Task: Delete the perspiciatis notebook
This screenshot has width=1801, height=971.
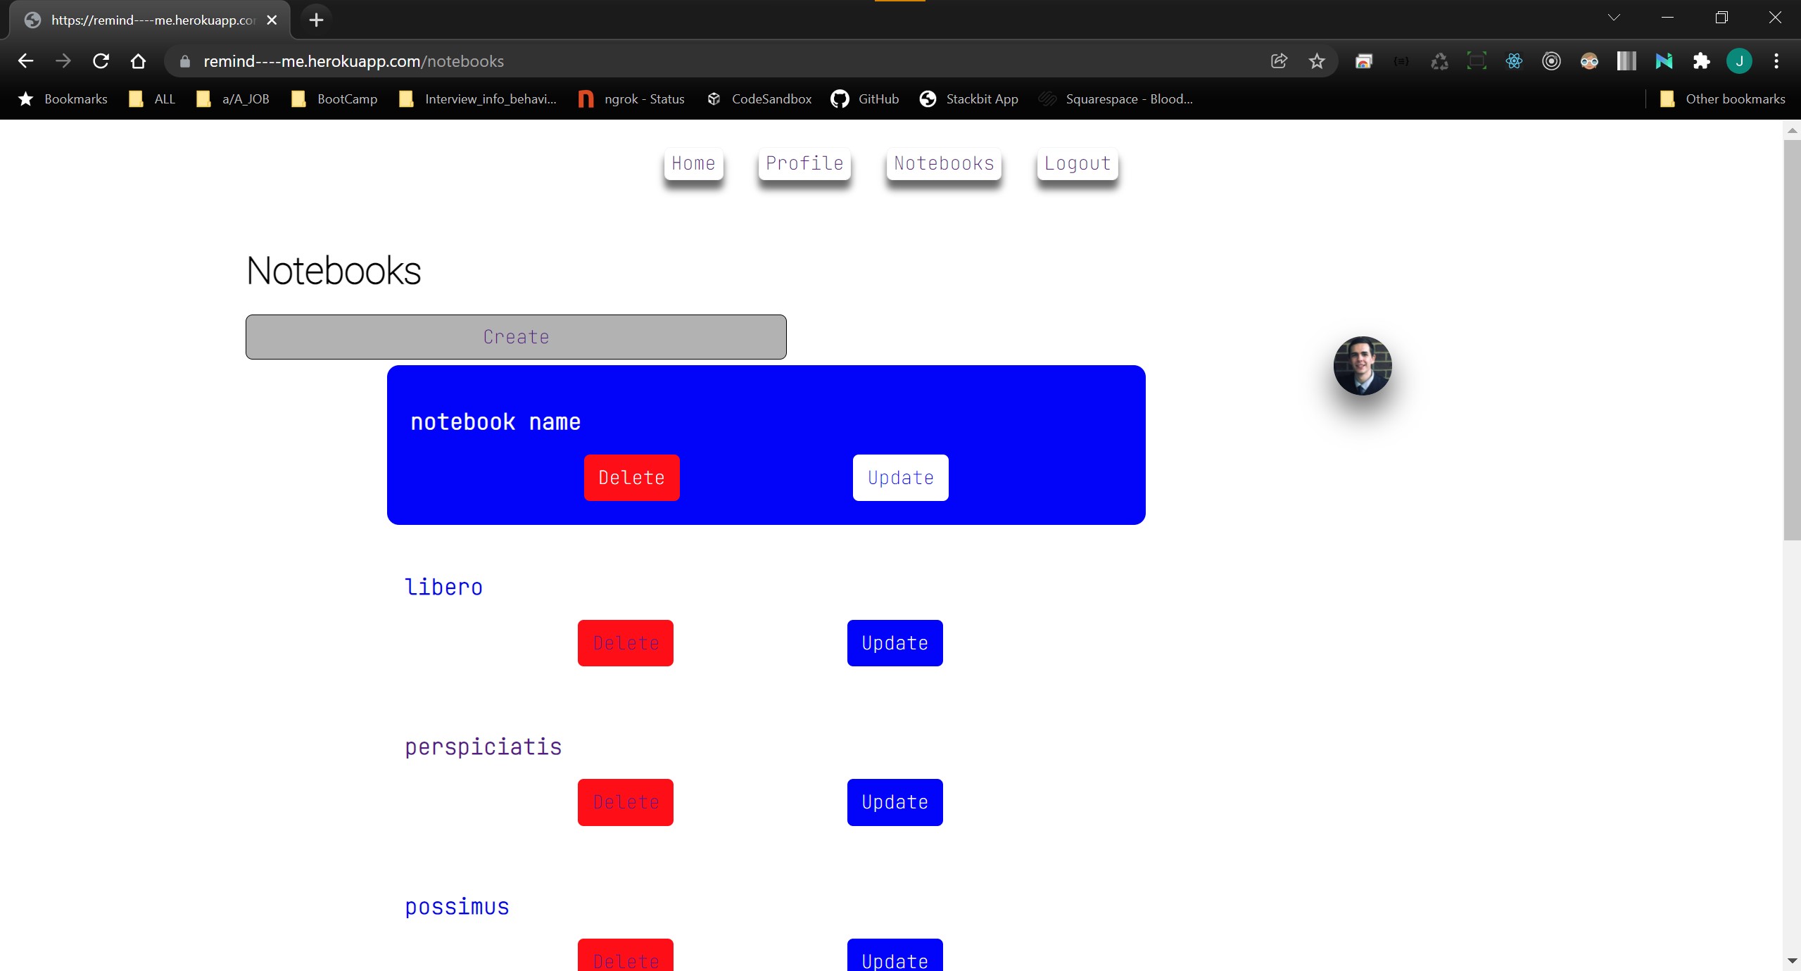Action: [625, 802]
